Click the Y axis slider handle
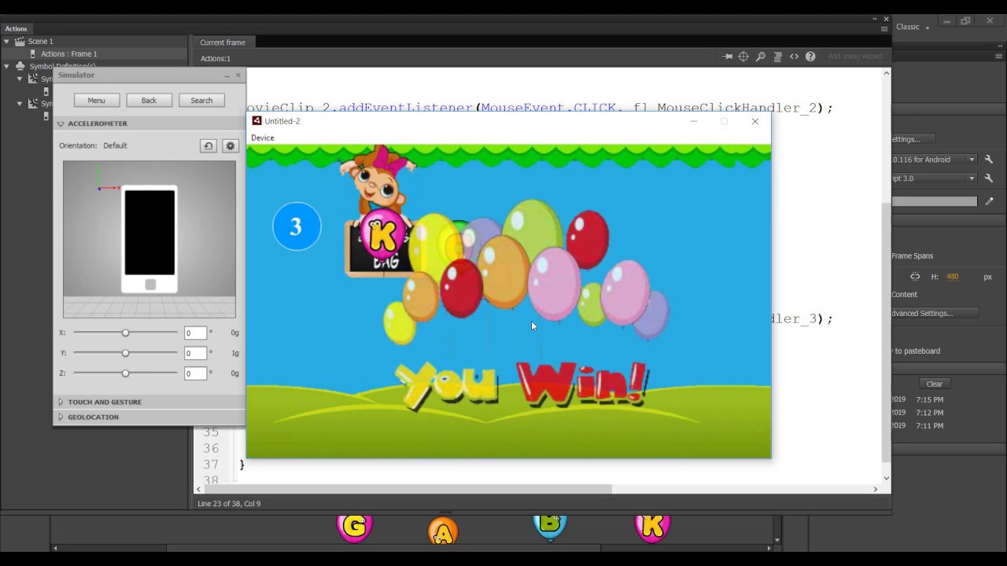The height and width of the screenshot is (566, 1007). pyautogui.click(x=125, y=354)
